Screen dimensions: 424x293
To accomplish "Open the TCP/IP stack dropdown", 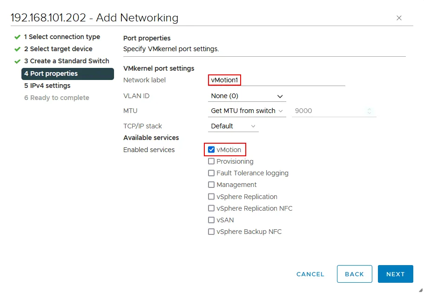I will 233,126.
